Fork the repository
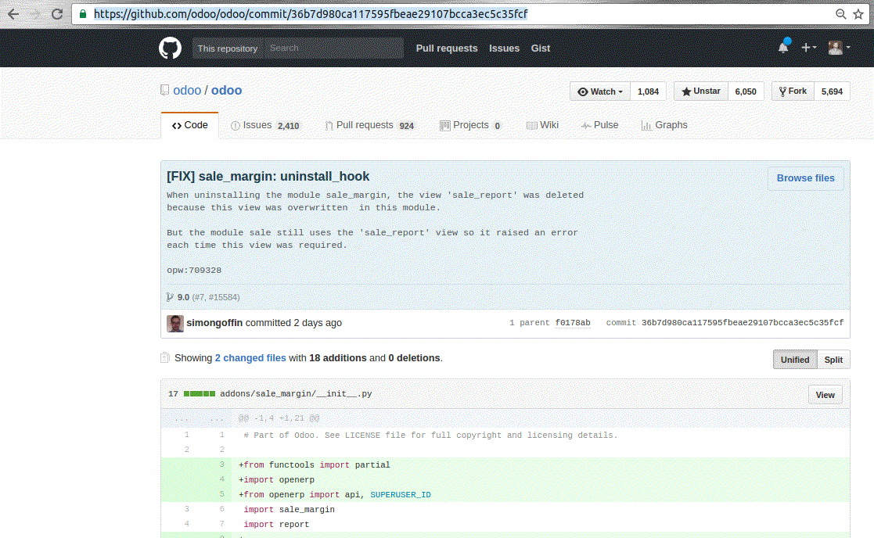874x538 pixels. [x=793, y=91]
